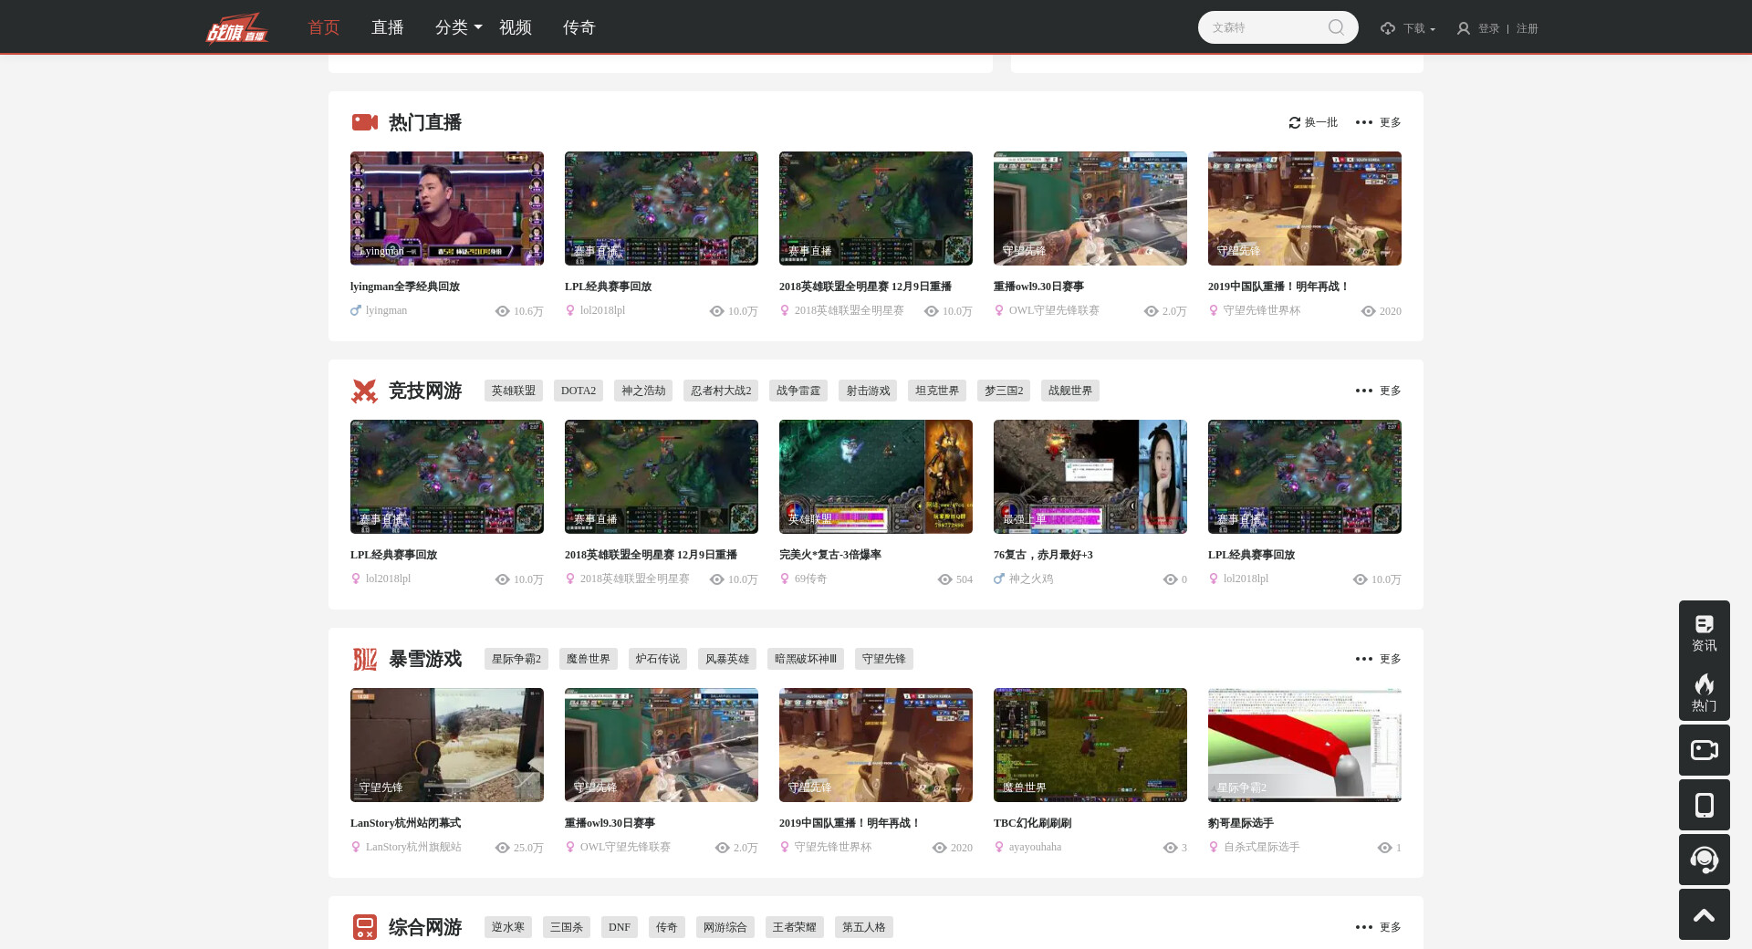Click the gender icon beside lyingman
This screenshot has height=949, width=1752.
pyautogui.click(x=356, y=310)
